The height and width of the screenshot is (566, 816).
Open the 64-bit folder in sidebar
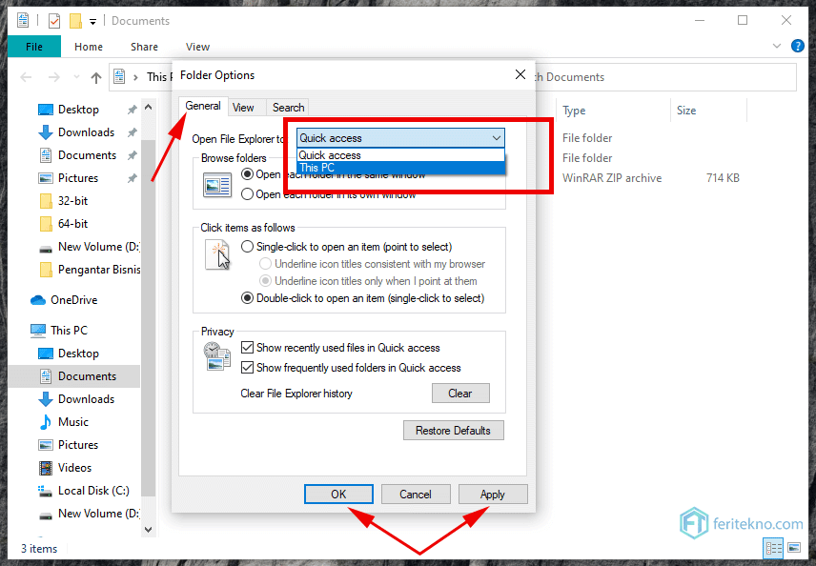click(72, 224)
